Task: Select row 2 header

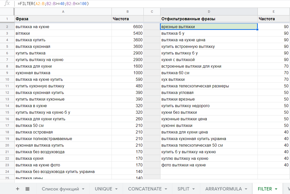Action: coord(7,27)
